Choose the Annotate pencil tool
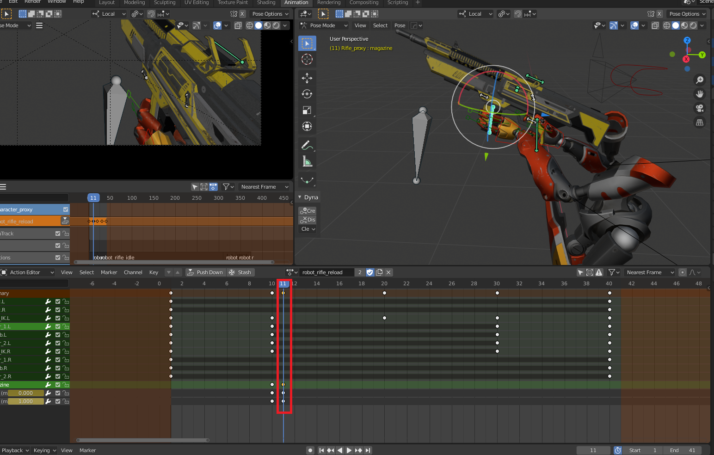 307,145
